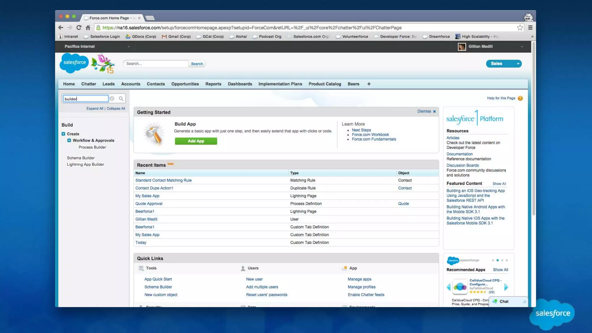Click the global Search text field
592x333 pixels.
click(156, 64)
